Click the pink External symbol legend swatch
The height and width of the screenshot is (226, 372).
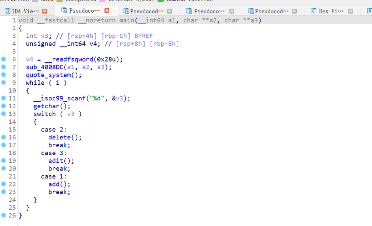click(x=102, y=1)
